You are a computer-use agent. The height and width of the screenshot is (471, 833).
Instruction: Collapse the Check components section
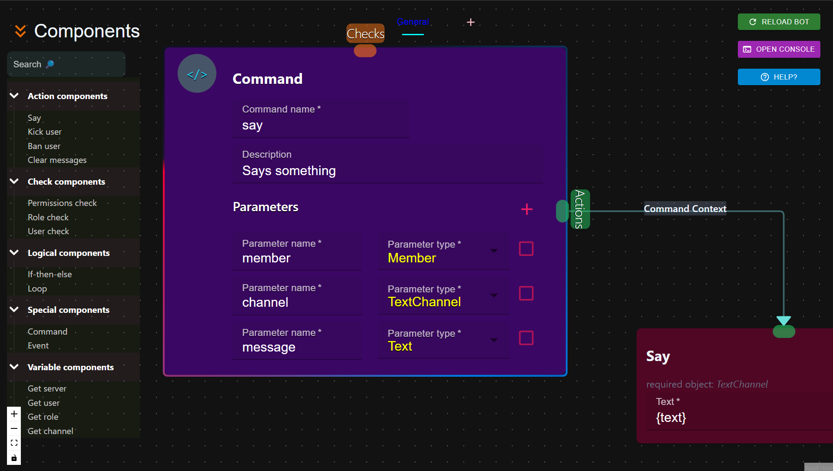point(14,181)
